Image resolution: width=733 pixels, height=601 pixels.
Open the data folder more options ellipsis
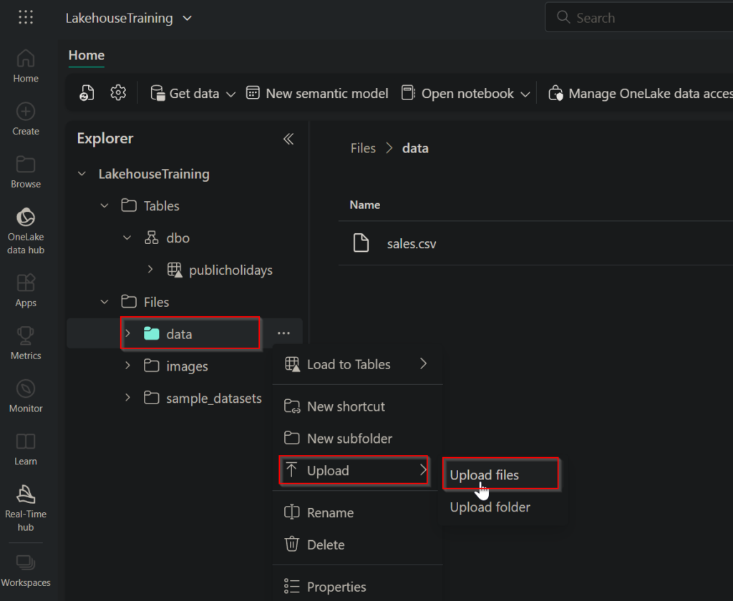(283, 333)
